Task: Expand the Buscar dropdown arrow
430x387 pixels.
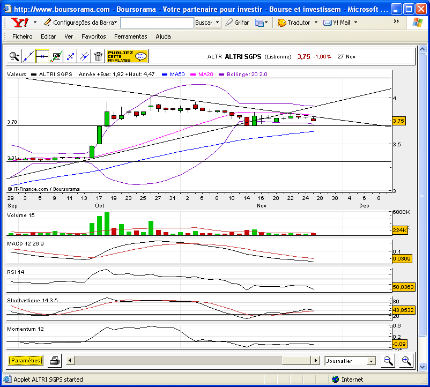Action: pos(218,23)
